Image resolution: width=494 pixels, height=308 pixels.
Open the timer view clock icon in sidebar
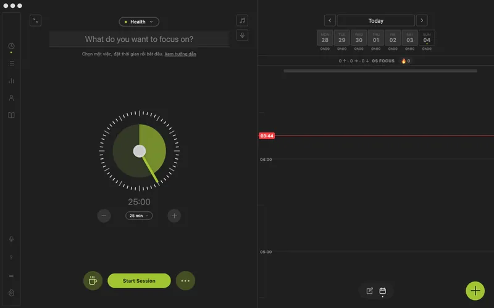click(11, 46)
